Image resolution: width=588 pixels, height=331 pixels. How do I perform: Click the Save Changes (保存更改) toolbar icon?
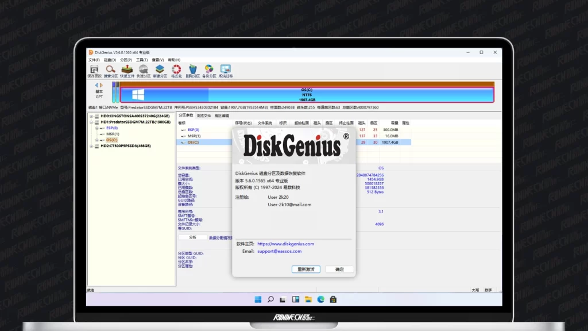tap(94, 70)
